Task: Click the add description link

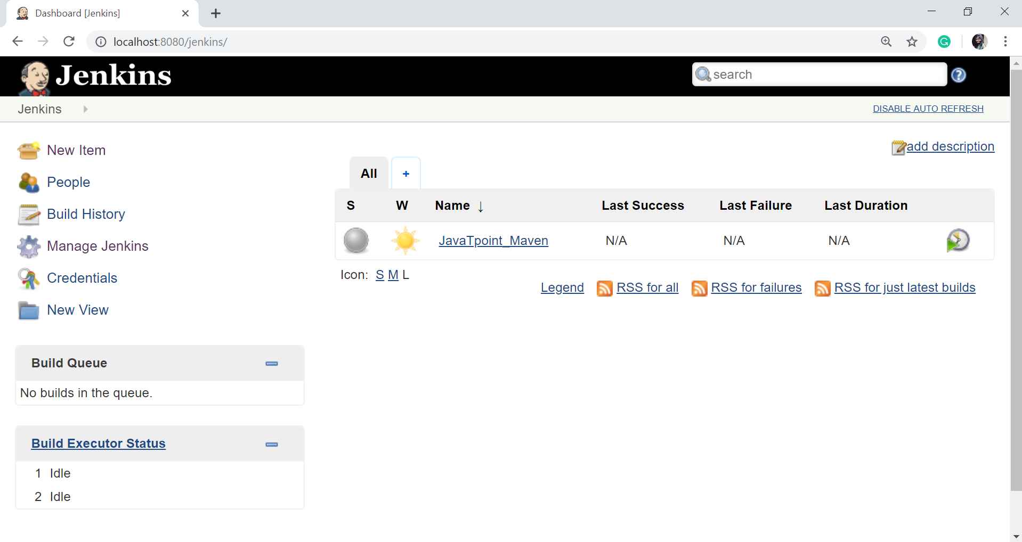Action: click(951, 146)
